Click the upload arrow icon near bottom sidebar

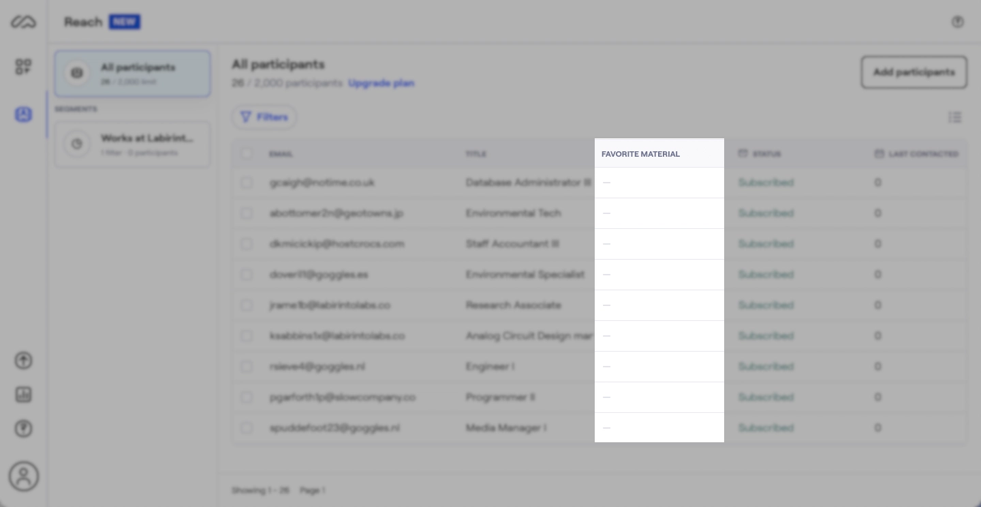24,360
